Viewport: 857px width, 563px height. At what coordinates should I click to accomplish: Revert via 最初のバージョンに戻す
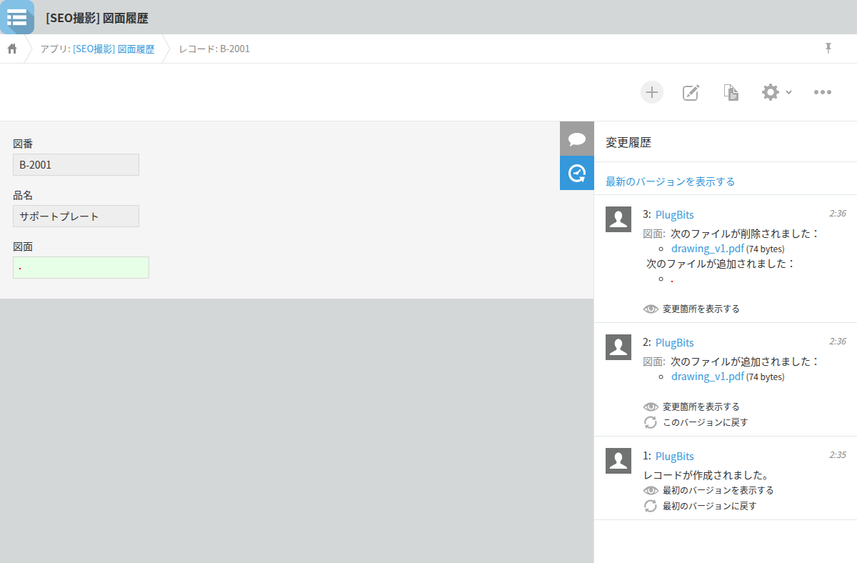(x=700, y=506)
